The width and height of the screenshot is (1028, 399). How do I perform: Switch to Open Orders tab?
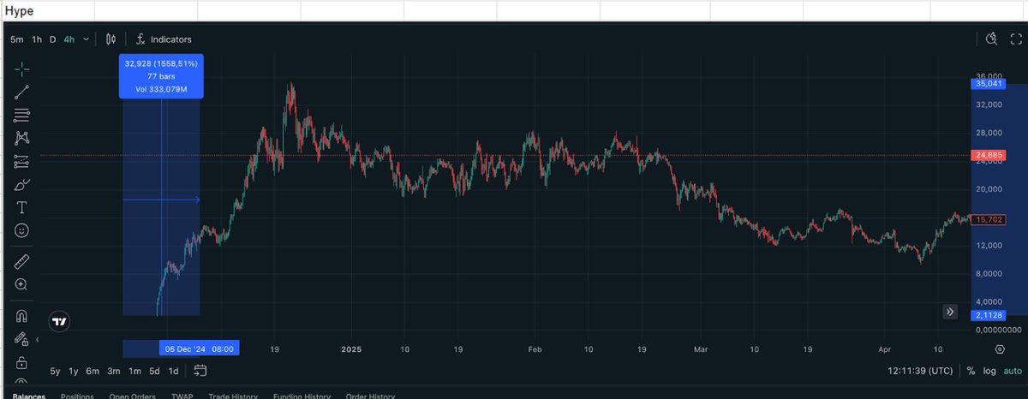pos(132,396)
